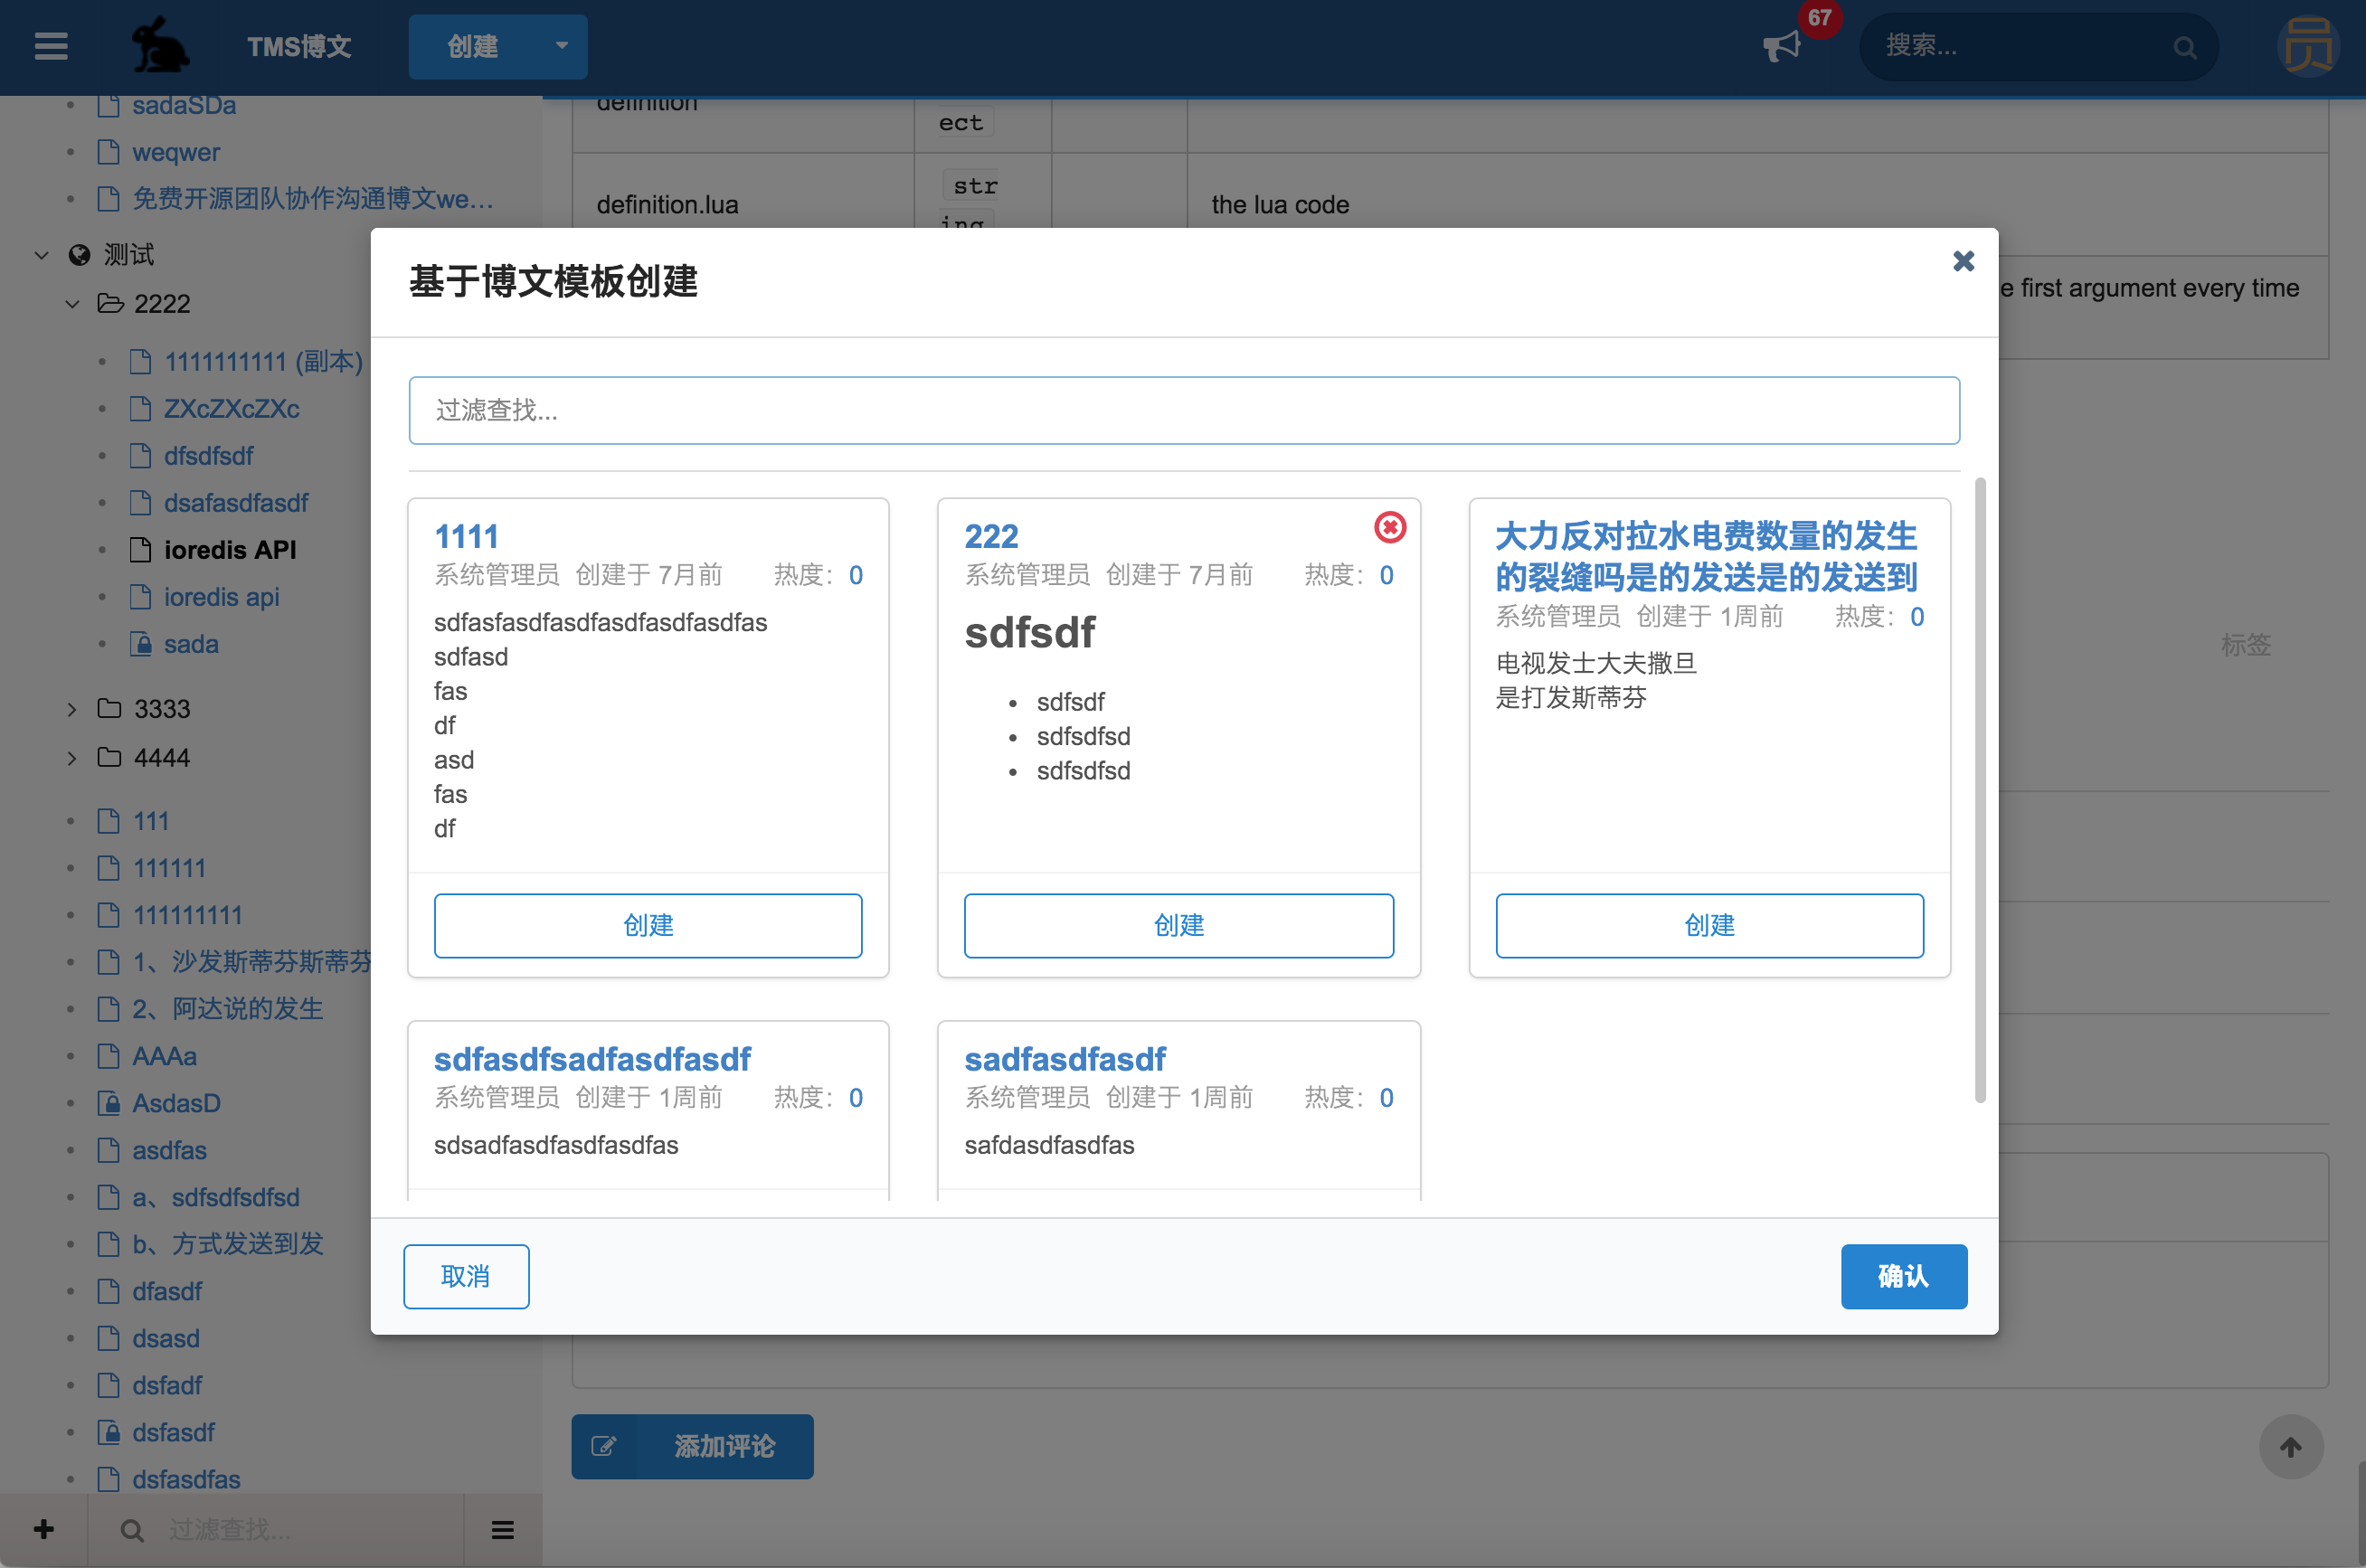Image resolution: width=2366 pixels, height=1568 pixels.
Task: Open the sdfasdfsadfasdfasdf template title link
Action: (x=592, y=1058)
